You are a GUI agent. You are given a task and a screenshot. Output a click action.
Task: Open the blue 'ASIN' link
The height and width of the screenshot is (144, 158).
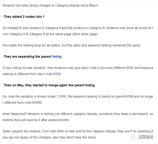[x=57, y=74]
